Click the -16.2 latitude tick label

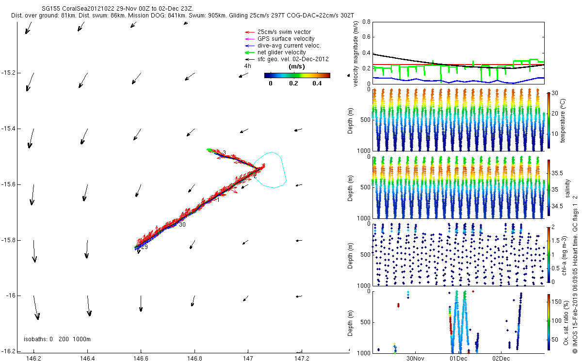click(9, 351)
